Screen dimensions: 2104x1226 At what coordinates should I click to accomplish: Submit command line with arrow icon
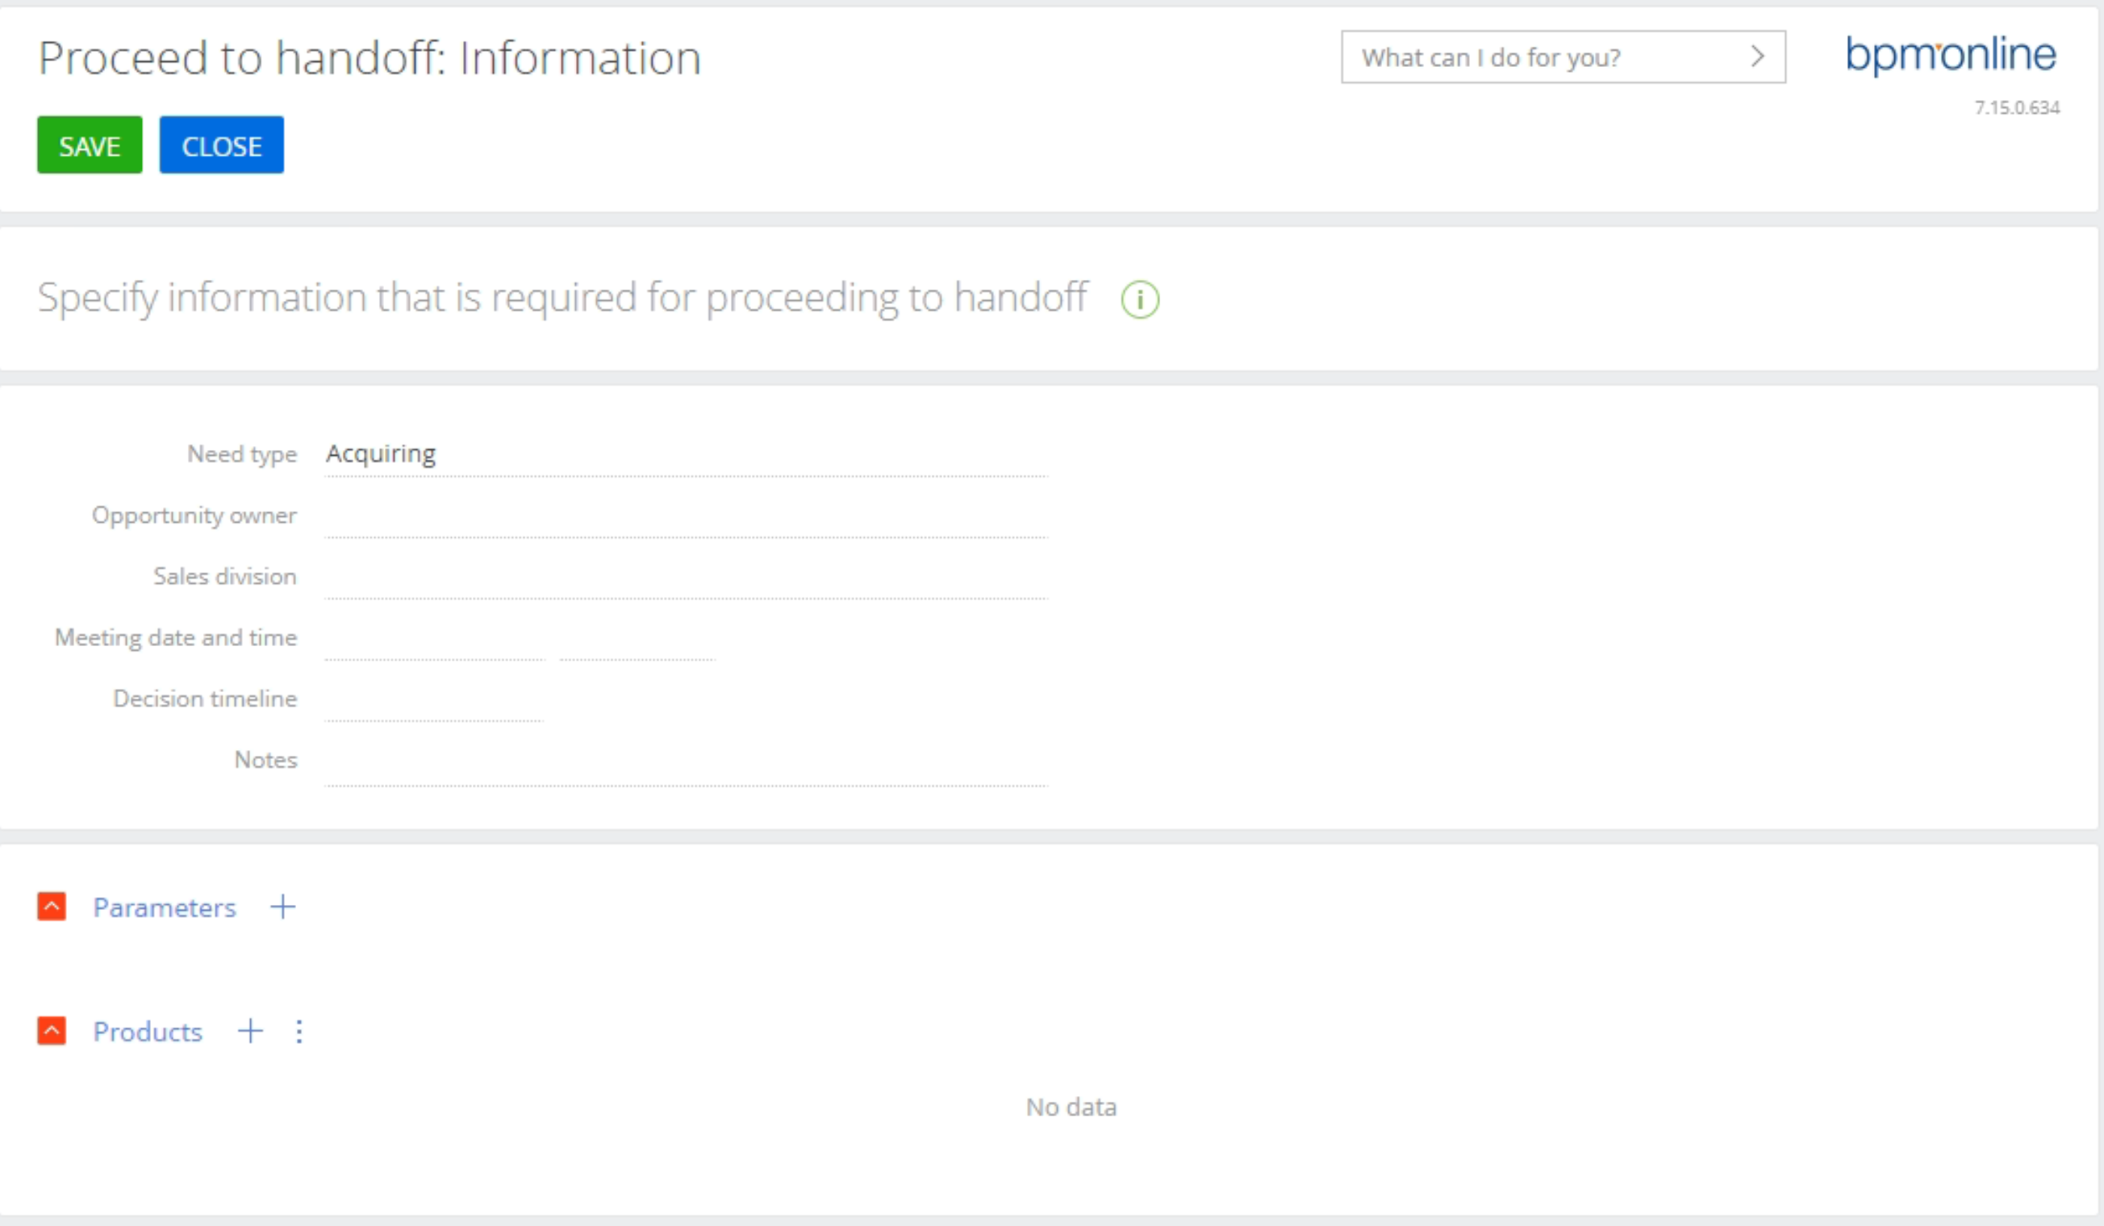1756,56
